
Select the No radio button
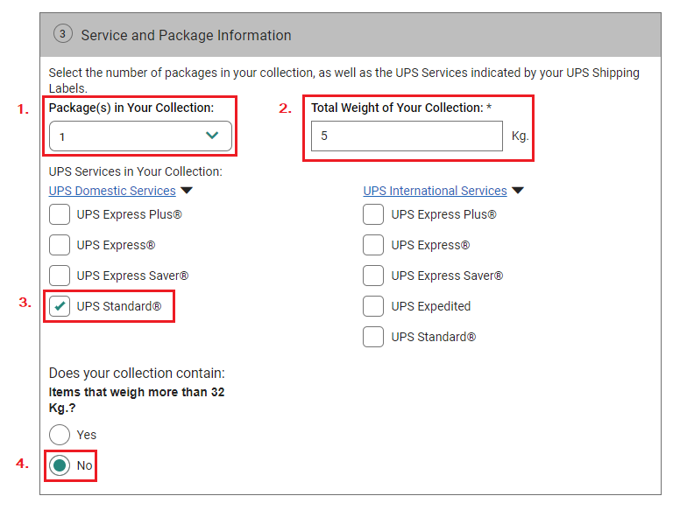click(60, 465)
